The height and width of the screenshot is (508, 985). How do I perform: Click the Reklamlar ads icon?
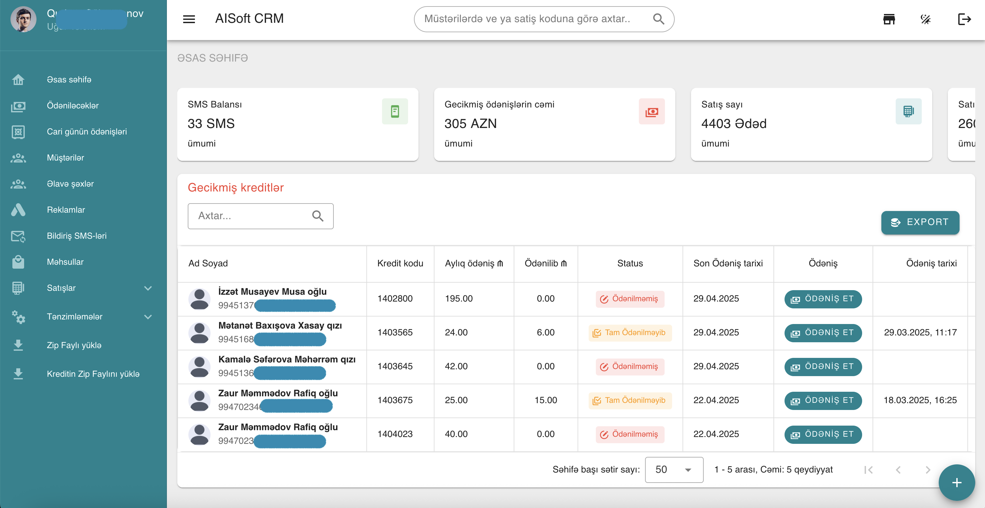pyautogui.click(x=18, y=210)
